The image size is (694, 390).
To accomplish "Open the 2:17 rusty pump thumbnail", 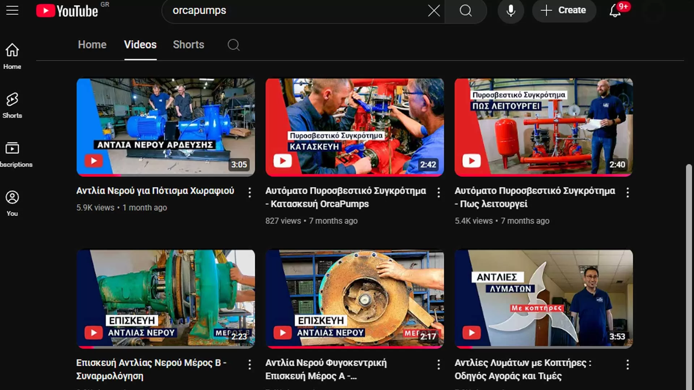I will pos(355,299).
